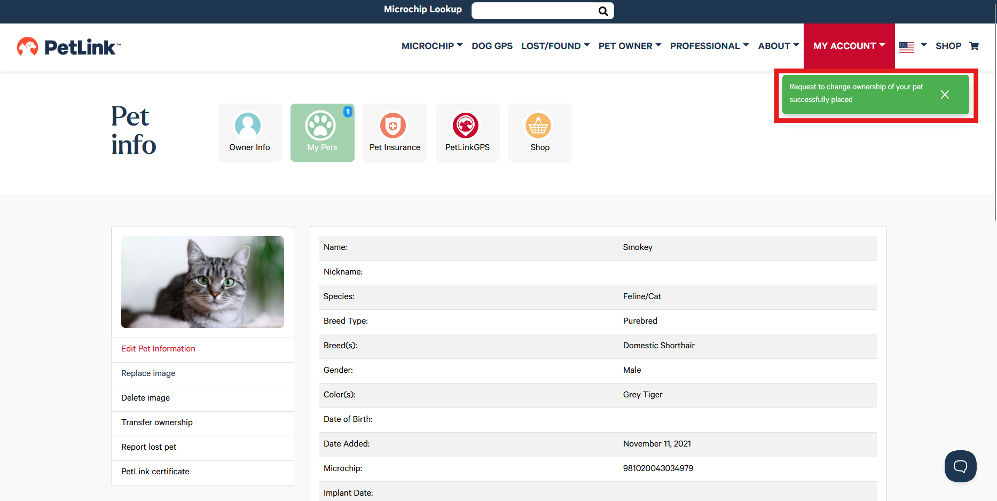
Task: Click the My Pets notification badge
Action: pos(348,111)
